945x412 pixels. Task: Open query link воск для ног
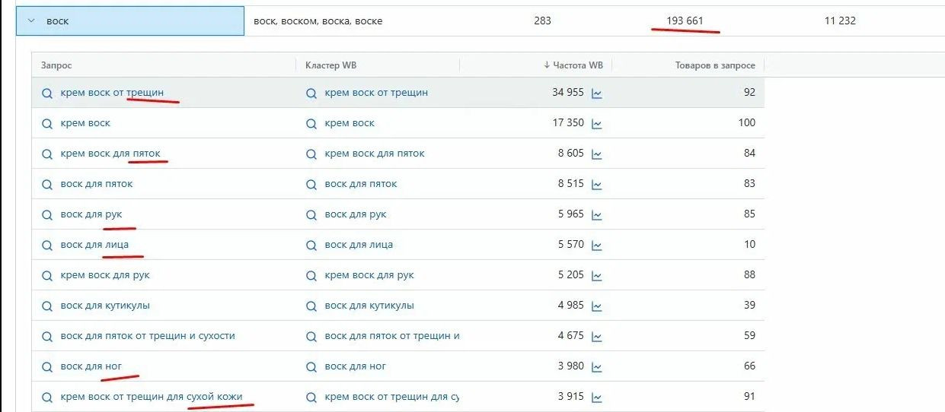tap(91, 366)
